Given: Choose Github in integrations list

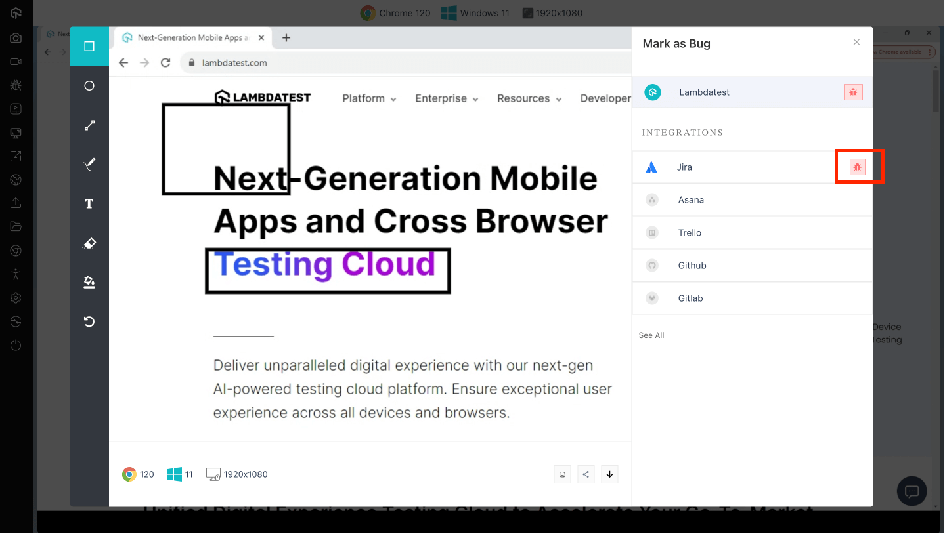Looking at the screenshot, I should [692, 266].
